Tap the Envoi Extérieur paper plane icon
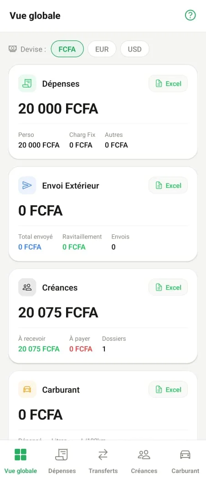 (27, 185)
